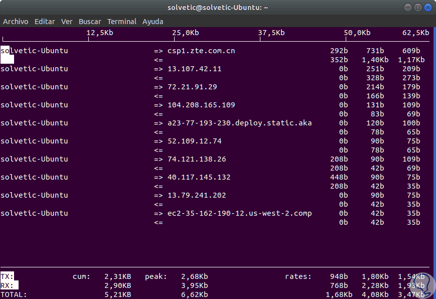Screen dimensions: 436x299
Task: Select IP address 74.121.138.26
Action: [197, 159]
